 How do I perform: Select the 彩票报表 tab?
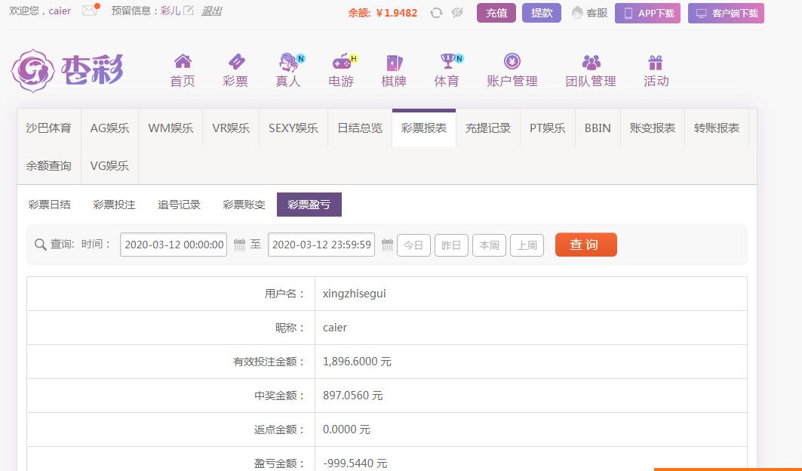424,128
